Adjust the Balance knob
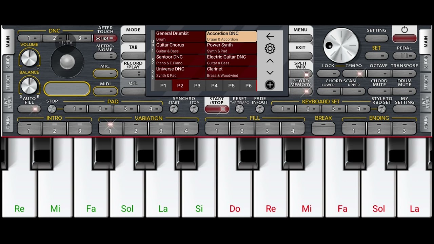 pyautogui.click(x=29, y=85)
